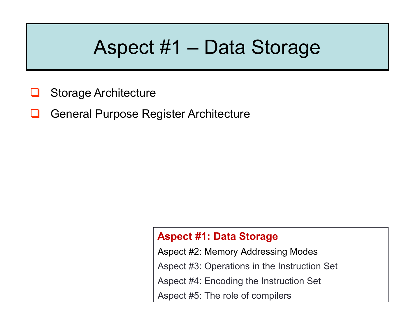Click Aspect #2: Memory Addressing Modes
The image size is (420, 315).
(x=237, y=251)
